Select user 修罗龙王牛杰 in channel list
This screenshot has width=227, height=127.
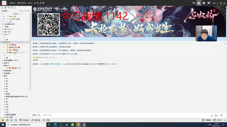13,47
